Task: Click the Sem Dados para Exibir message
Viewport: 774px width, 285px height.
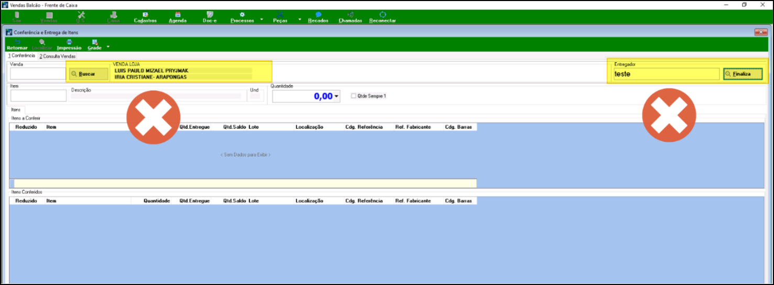Action: coord(245,155)
